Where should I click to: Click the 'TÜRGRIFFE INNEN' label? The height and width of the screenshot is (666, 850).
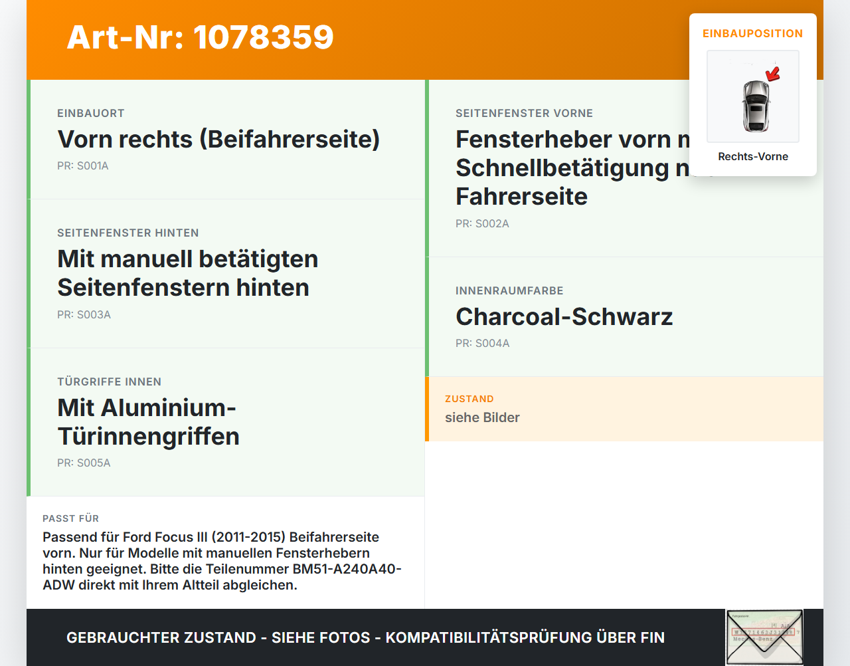[x=110, y=382]
